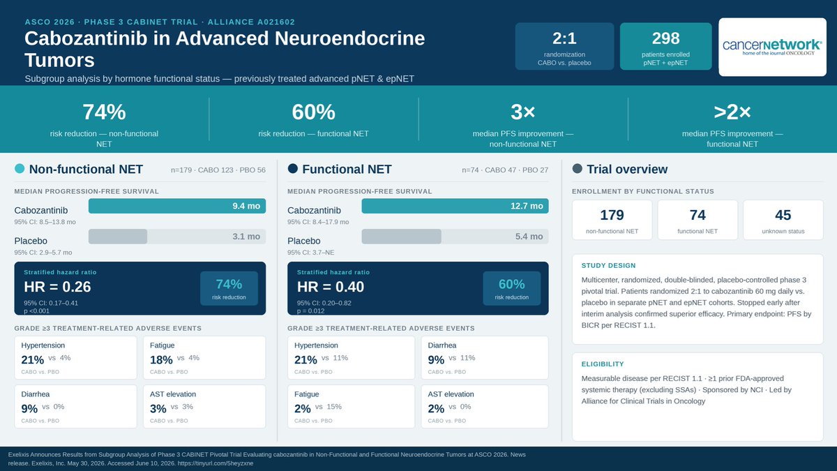Viewport: 837px width, 471px height.
Task: Click the 95% CI: 3.7–NE text
Action: tap(312, 252)
